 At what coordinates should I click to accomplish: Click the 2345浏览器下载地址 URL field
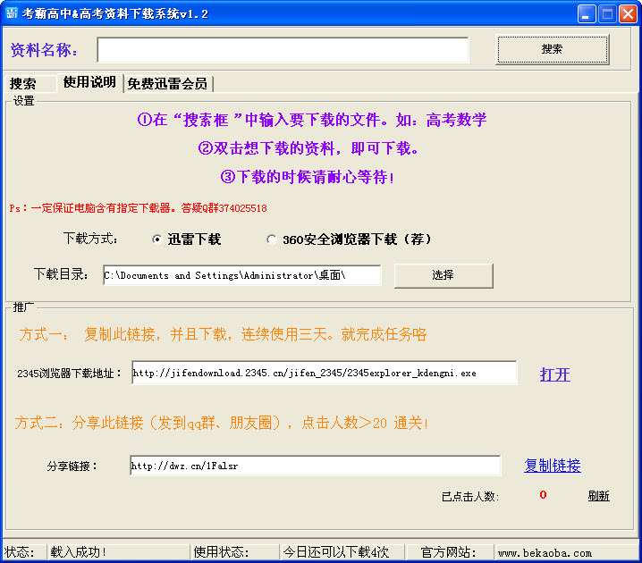click(324, 373)
